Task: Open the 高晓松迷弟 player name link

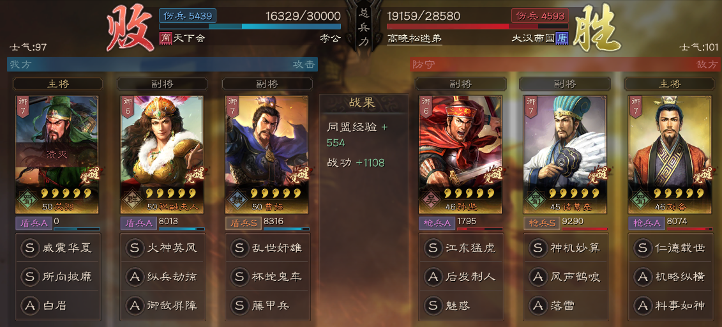Action: click(x=414, y=39)
